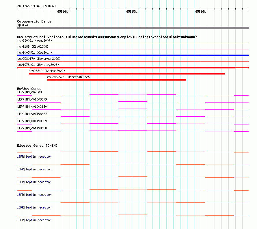Open variant esv2580170 (McKernan2009)
Screen dimensions: 257x229
click(x=39, y=59)
